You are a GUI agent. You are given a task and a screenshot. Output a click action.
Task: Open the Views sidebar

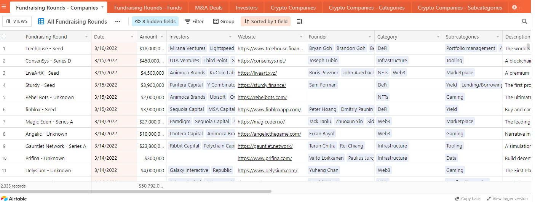pyautogui.click(x=18, y=22)
